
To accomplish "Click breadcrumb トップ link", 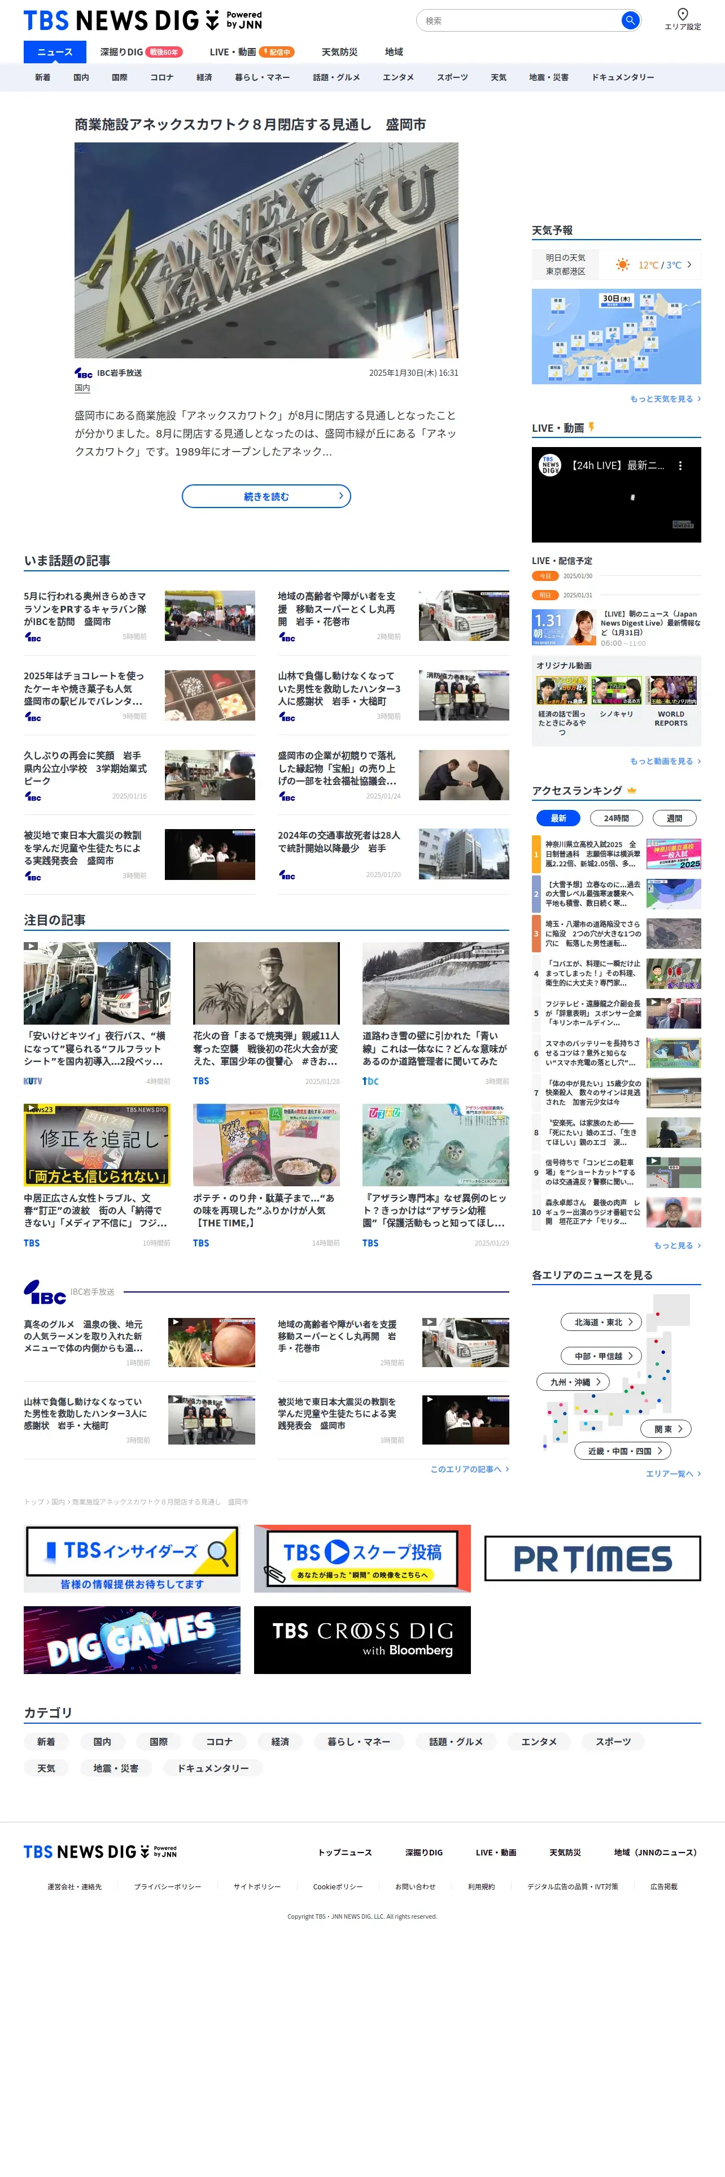I will pyautogui.click(x=34, y=1502).
